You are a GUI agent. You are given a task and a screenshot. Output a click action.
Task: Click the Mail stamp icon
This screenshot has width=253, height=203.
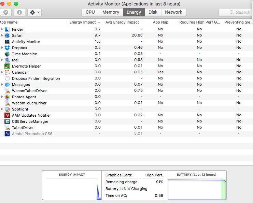point(7,60)
